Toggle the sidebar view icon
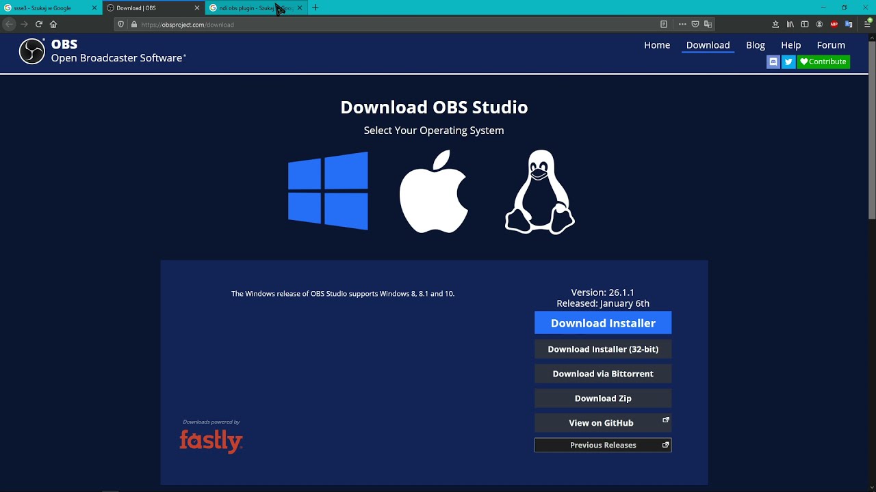The image size is (876, 492). coord(805,25)
